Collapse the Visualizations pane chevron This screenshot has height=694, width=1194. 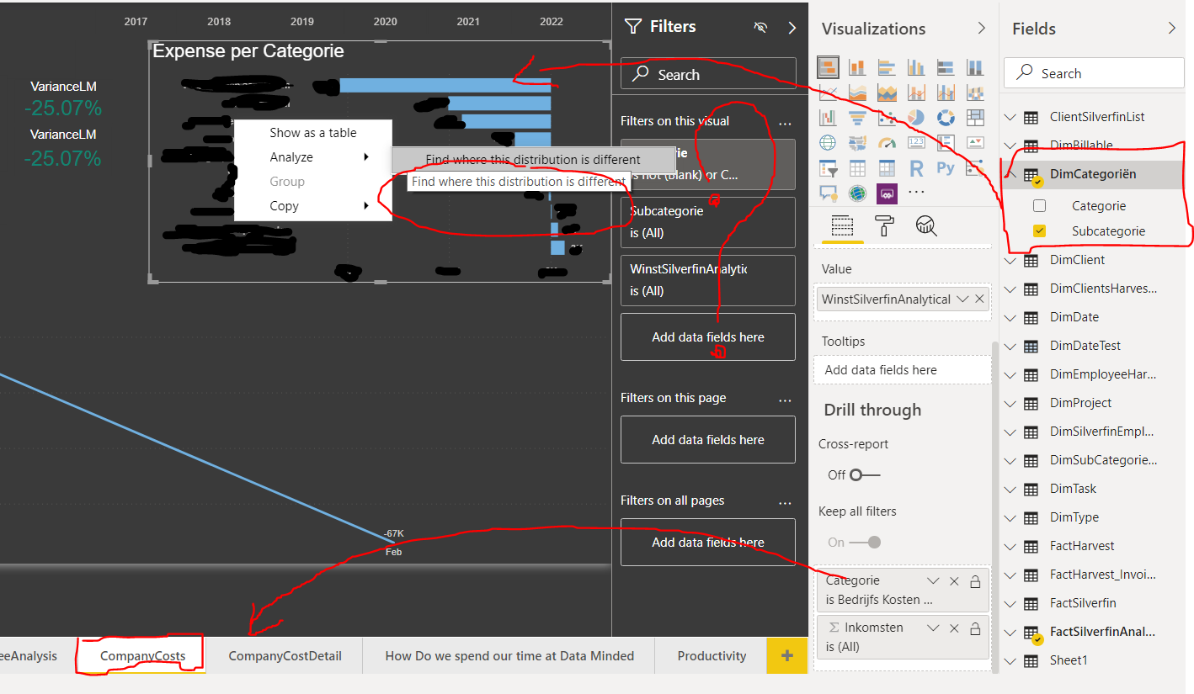(x=981, y=28)
